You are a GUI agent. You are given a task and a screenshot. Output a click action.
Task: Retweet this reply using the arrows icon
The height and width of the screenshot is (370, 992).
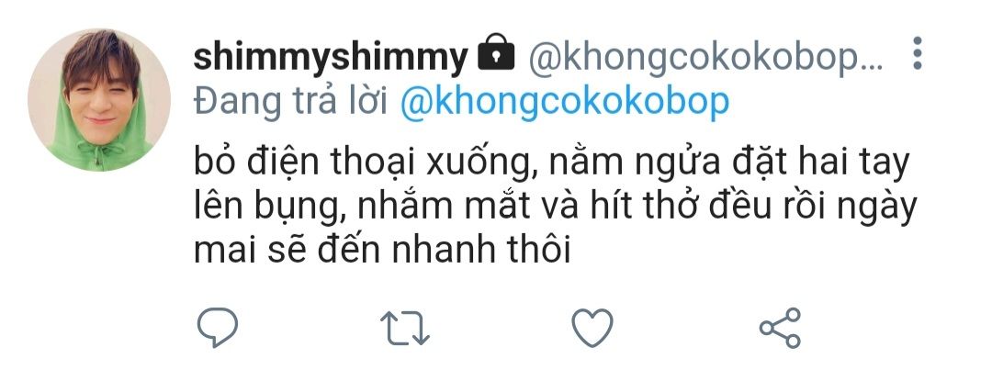coord(405,328)
